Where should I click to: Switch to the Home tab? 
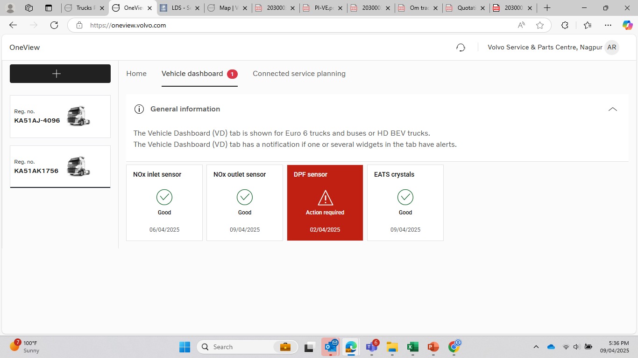pos(136,74)
